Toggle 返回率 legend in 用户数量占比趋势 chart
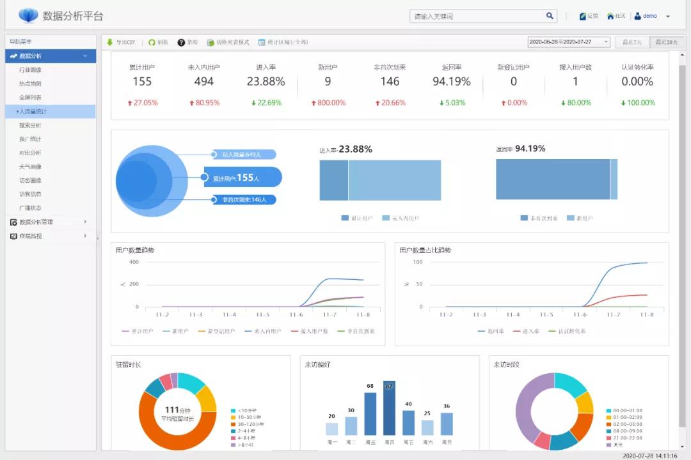The image size is (691, 460). pyautogui.click(x=491, y=331)
